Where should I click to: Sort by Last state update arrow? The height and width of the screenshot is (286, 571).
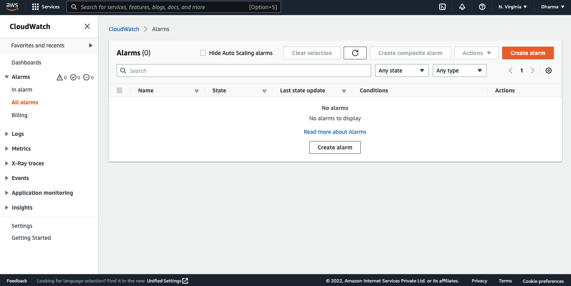344,91
